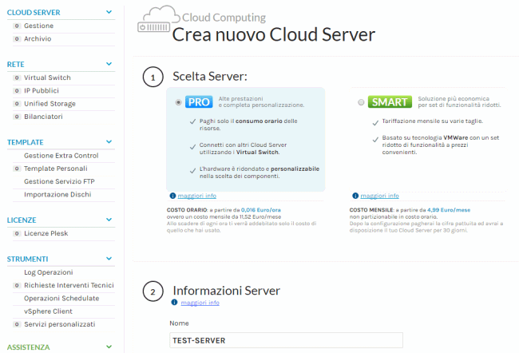Click the blue PRO plan badge
The width and height of the screenshot is (519, 353).
click(x=198, y=102)
